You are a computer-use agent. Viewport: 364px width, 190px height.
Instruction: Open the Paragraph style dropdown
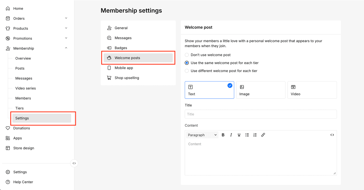point(202,135)
